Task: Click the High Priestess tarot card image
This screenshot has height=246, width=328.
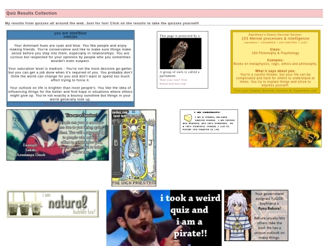Action: (134, 148)
